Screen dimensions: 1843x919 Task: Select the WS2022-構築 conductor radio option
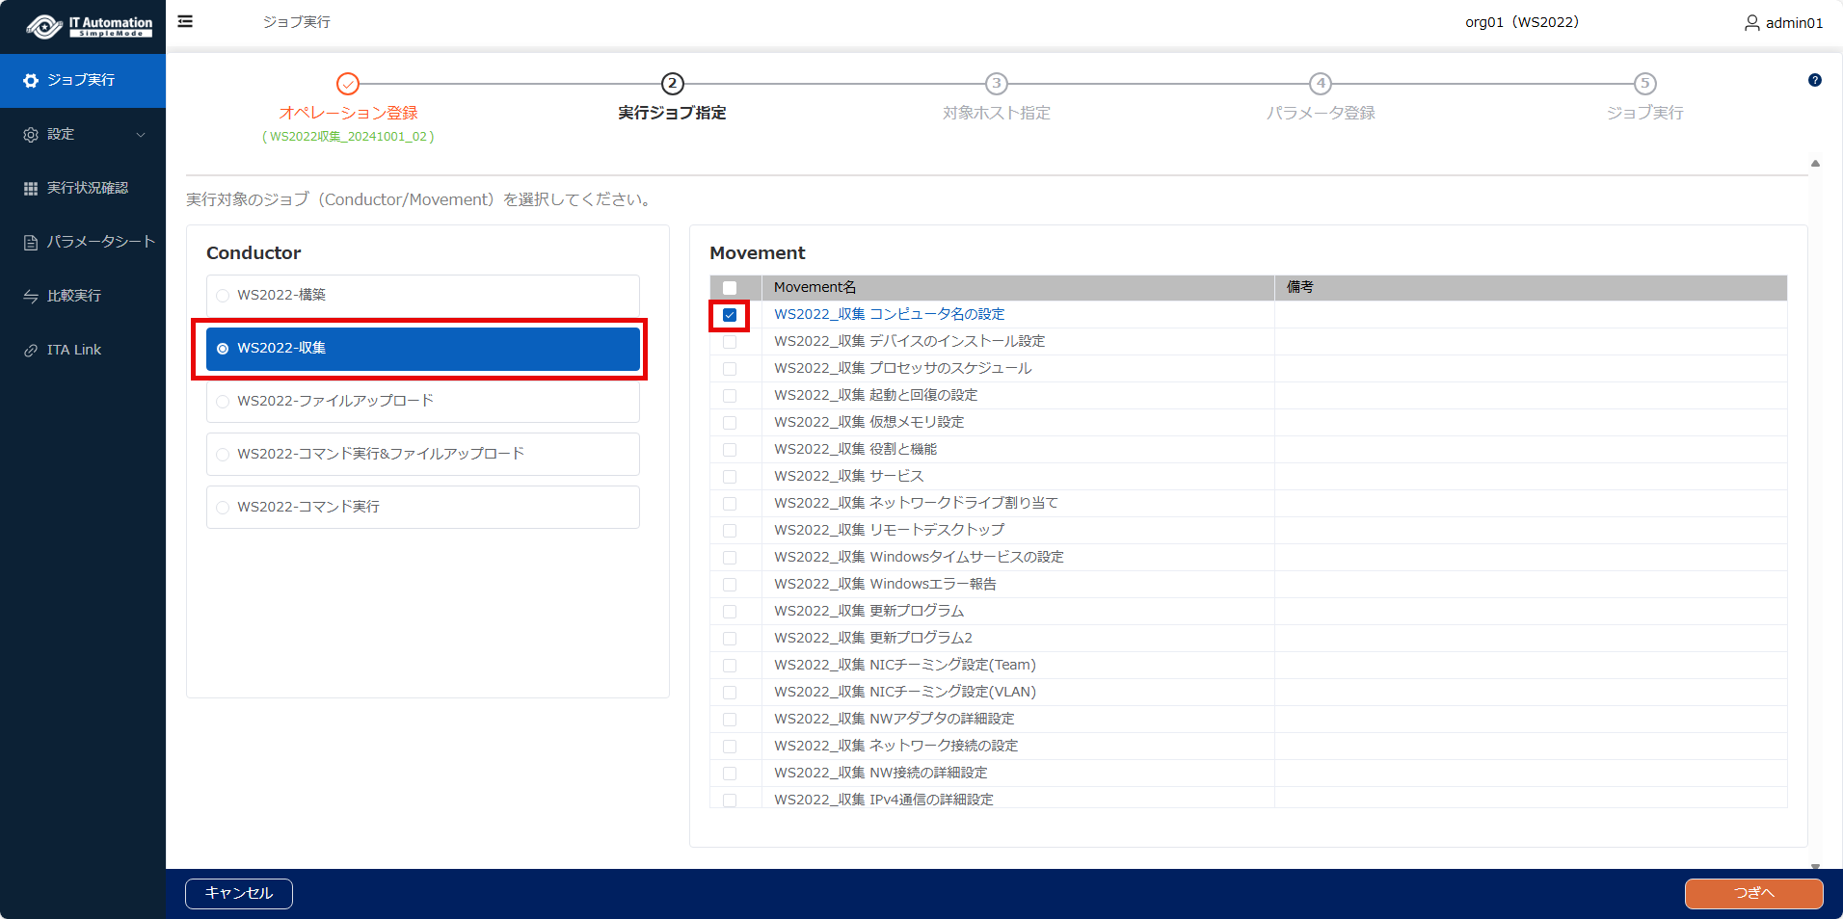coord(224,296)
